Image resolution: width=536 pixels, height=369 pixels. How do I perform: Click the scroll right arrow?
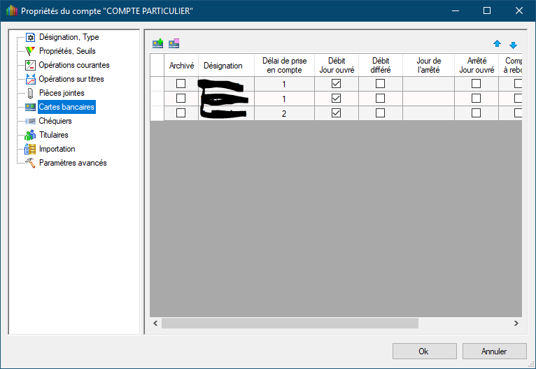[516, 324]
